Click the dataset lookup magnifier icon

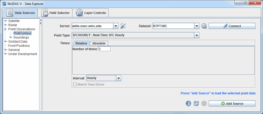point(204,26)
